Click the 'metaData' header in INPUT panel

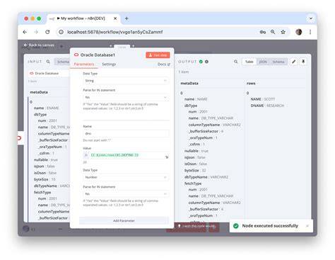point(39,92)
